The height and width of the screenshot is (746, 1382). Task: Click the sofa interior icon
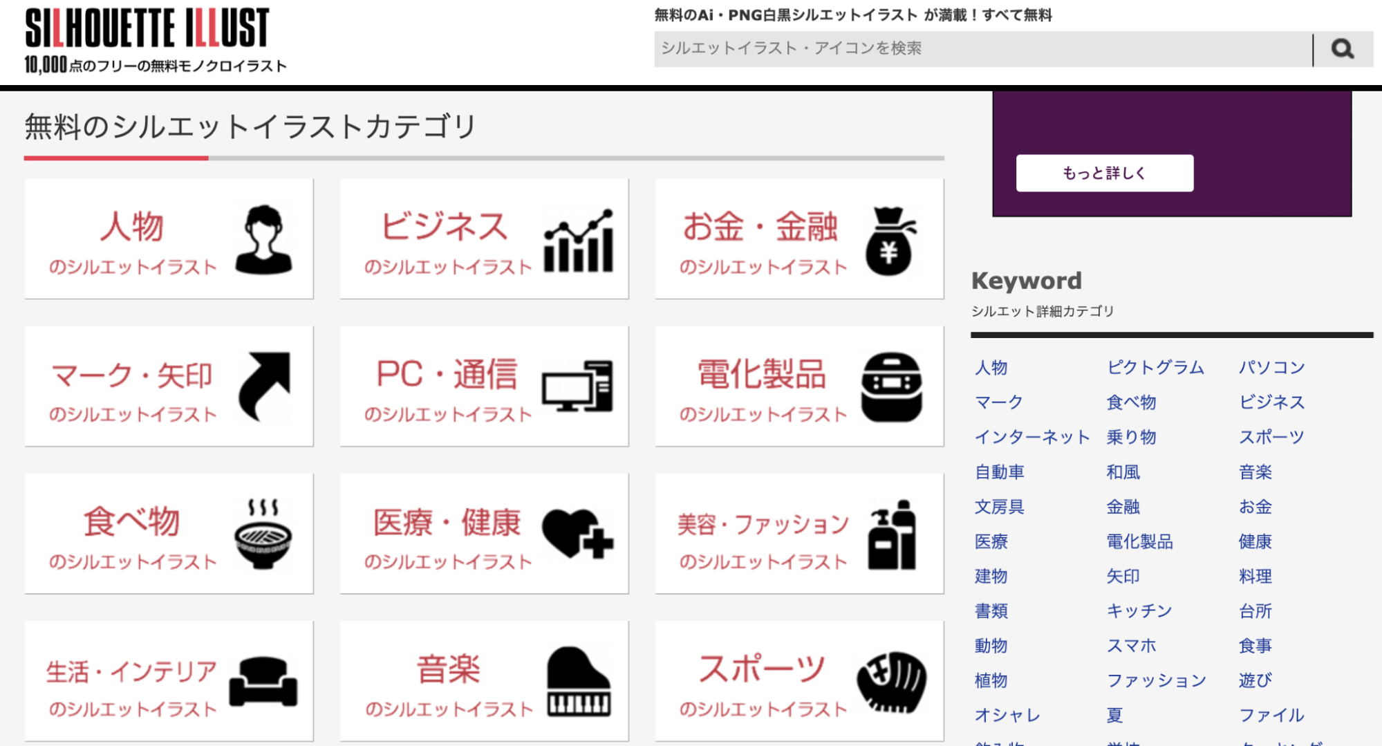(x=263, y=681)
